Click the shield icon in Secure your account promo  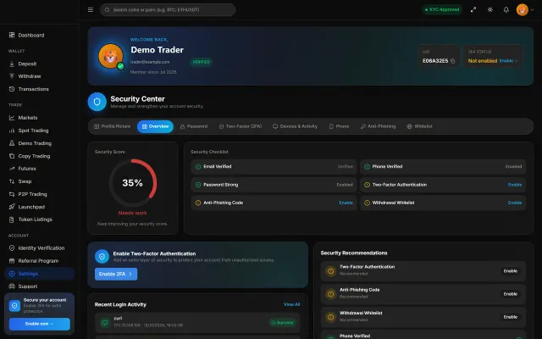tap(14, 305)
